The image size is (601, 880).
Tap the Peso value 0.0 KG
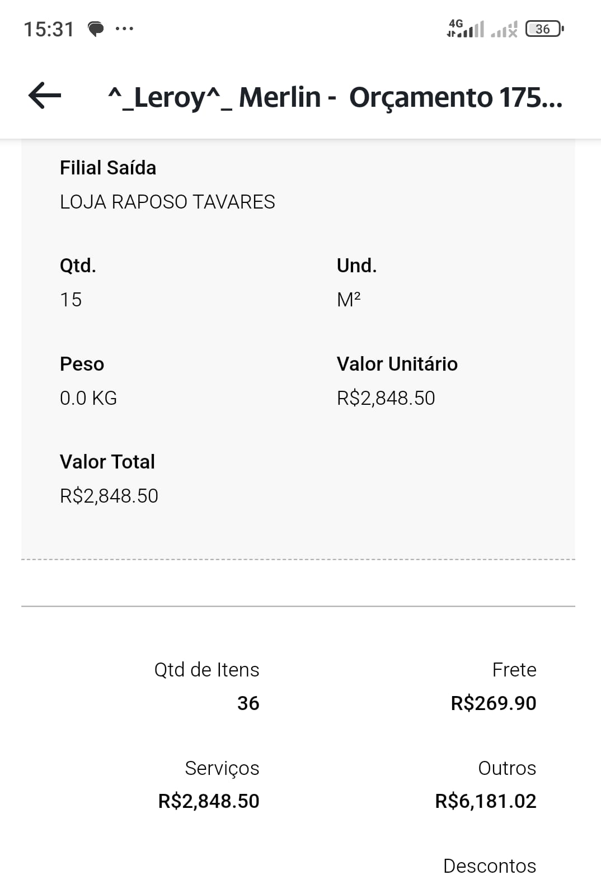tap(88, 398)
